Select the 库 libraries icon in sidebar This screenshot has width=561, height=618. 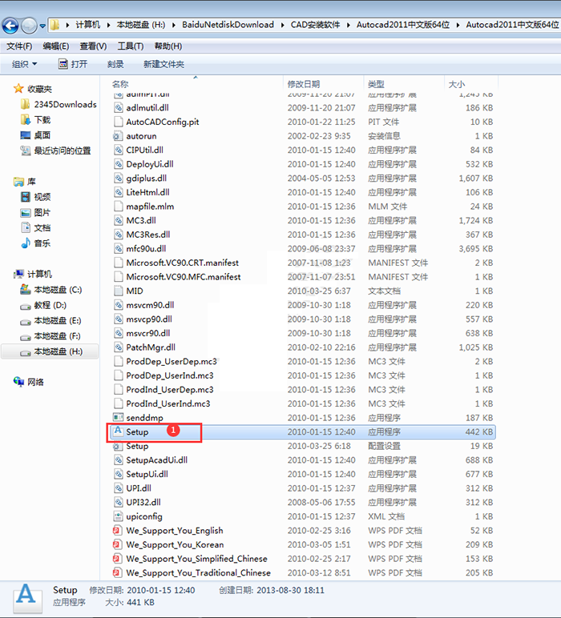click(18, 182)
